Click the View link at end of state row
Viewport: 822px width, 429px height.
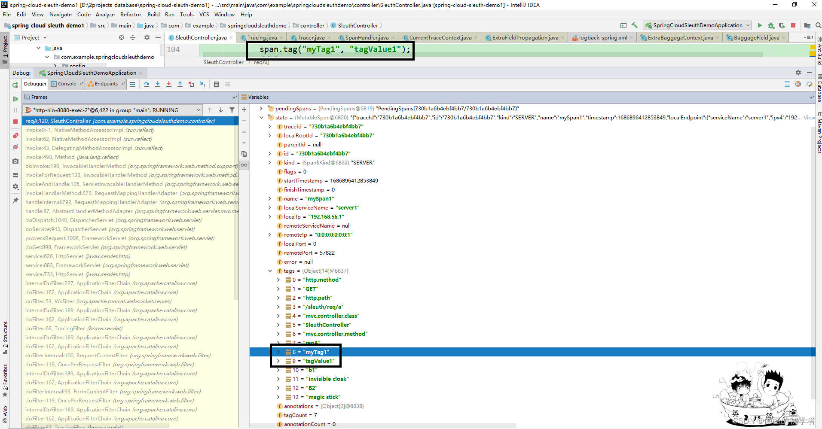pos(809,118)
